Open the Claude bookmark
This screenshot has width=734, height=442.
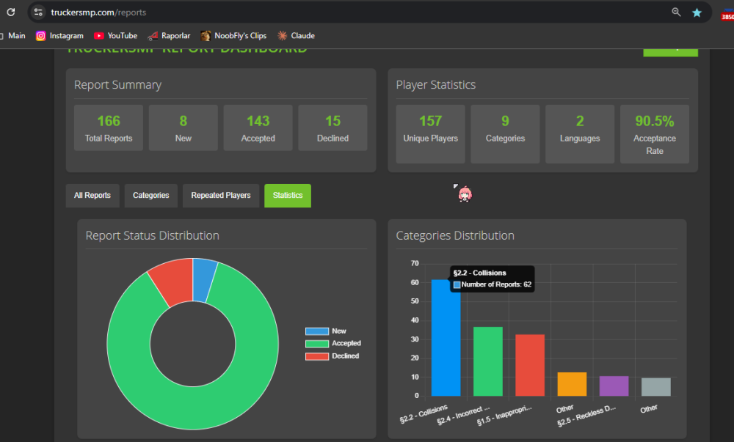pos(296,35)
